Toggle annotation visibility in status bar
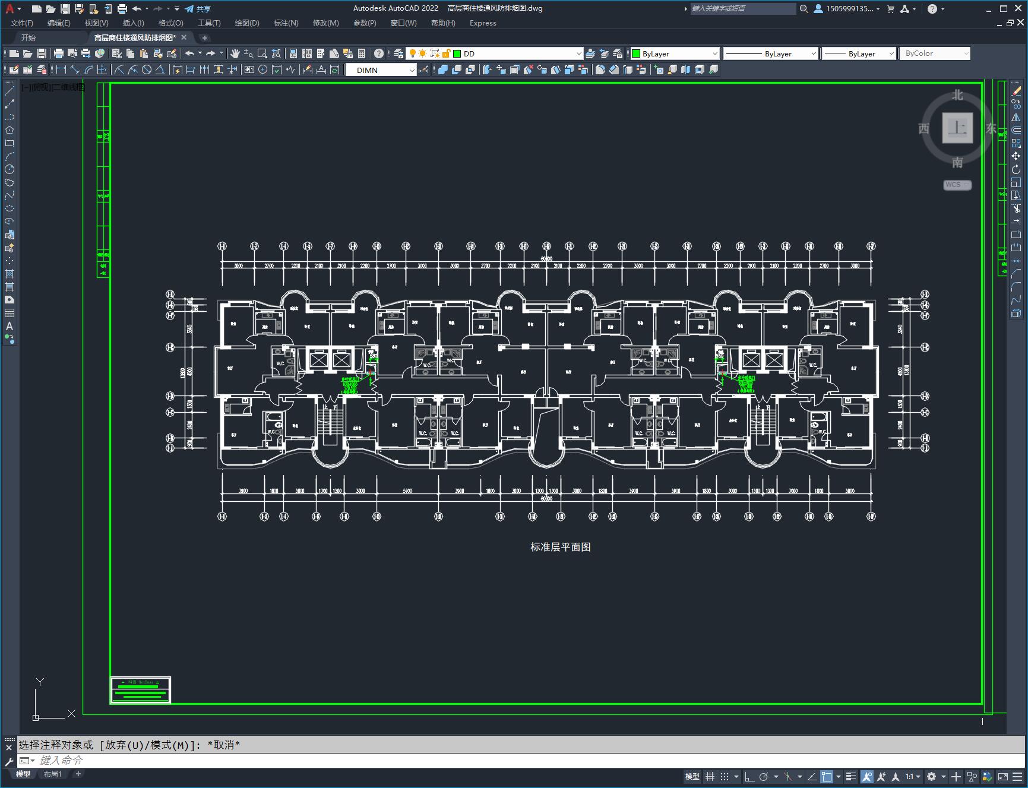 coord(867,776)
